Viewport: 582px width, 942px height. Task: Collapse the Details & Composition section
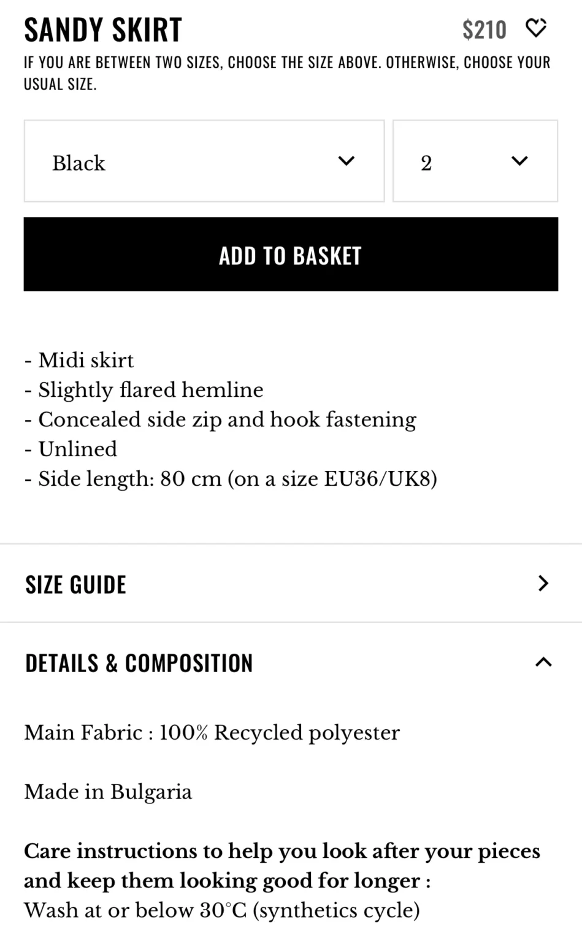tap(291, 662)
